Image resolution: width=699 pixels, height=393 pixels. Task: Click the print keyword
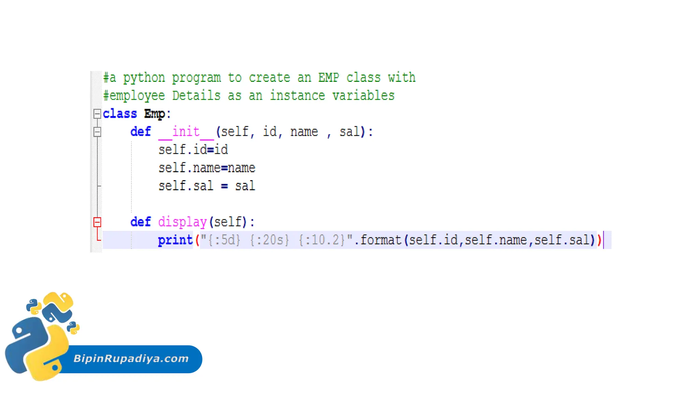coord(175,240)
